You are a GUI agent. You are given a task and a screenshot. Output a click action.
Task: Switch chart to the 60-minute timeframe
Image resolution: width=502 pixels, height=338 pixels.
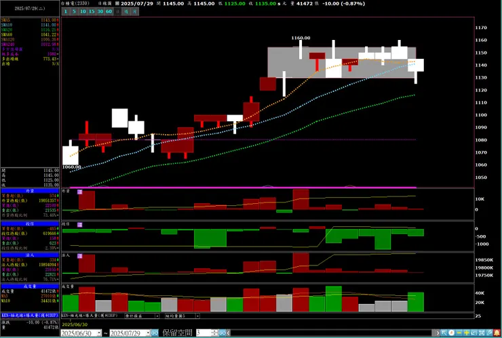109,12
